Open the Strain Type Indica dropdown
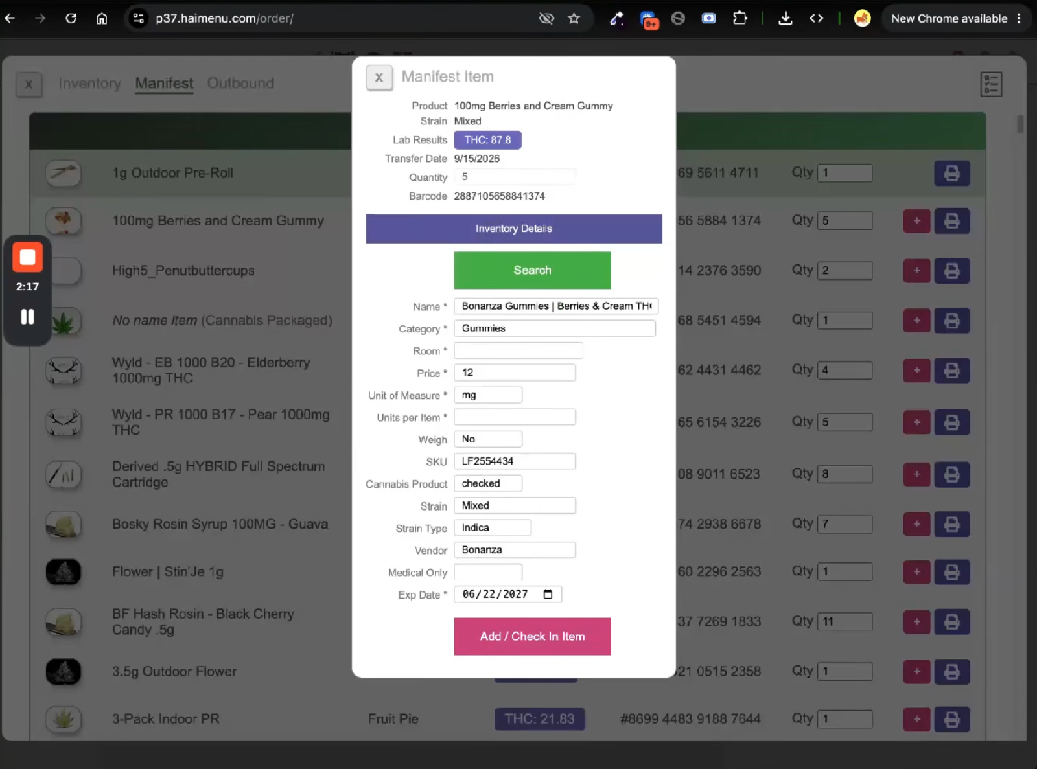Screen dimensions: 1037x769 click(x=493, y=528)
